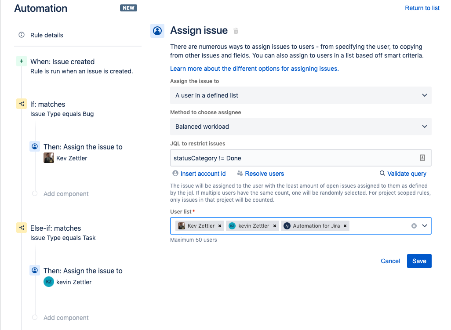Image resolution: width=451 pixels, height=330 pixels.
Task: Click the Resolve users people icon
Action: (x=239, y=174)
